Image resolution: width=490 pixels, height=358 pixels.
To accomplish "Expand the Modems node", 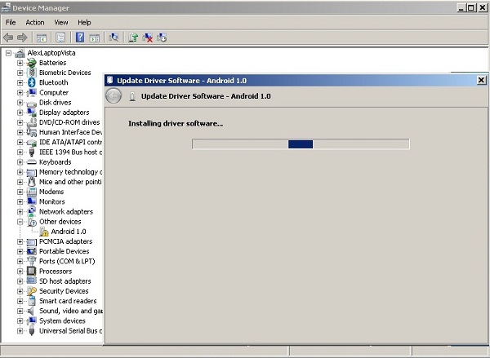I will pyautogui.click(x=20, y=192).
